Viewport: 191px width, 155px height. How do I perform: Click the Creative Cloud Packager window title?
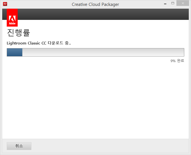point(95,4)
